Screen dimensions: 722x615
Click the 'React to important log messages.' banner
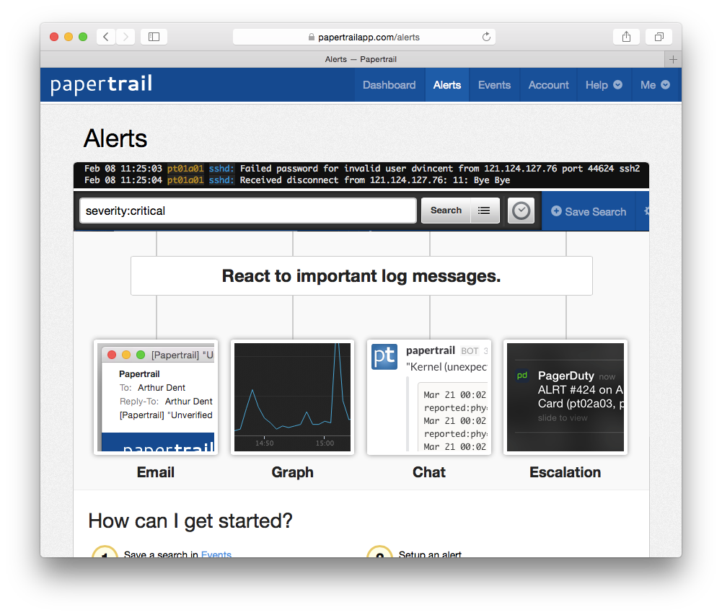pos(361,275)
